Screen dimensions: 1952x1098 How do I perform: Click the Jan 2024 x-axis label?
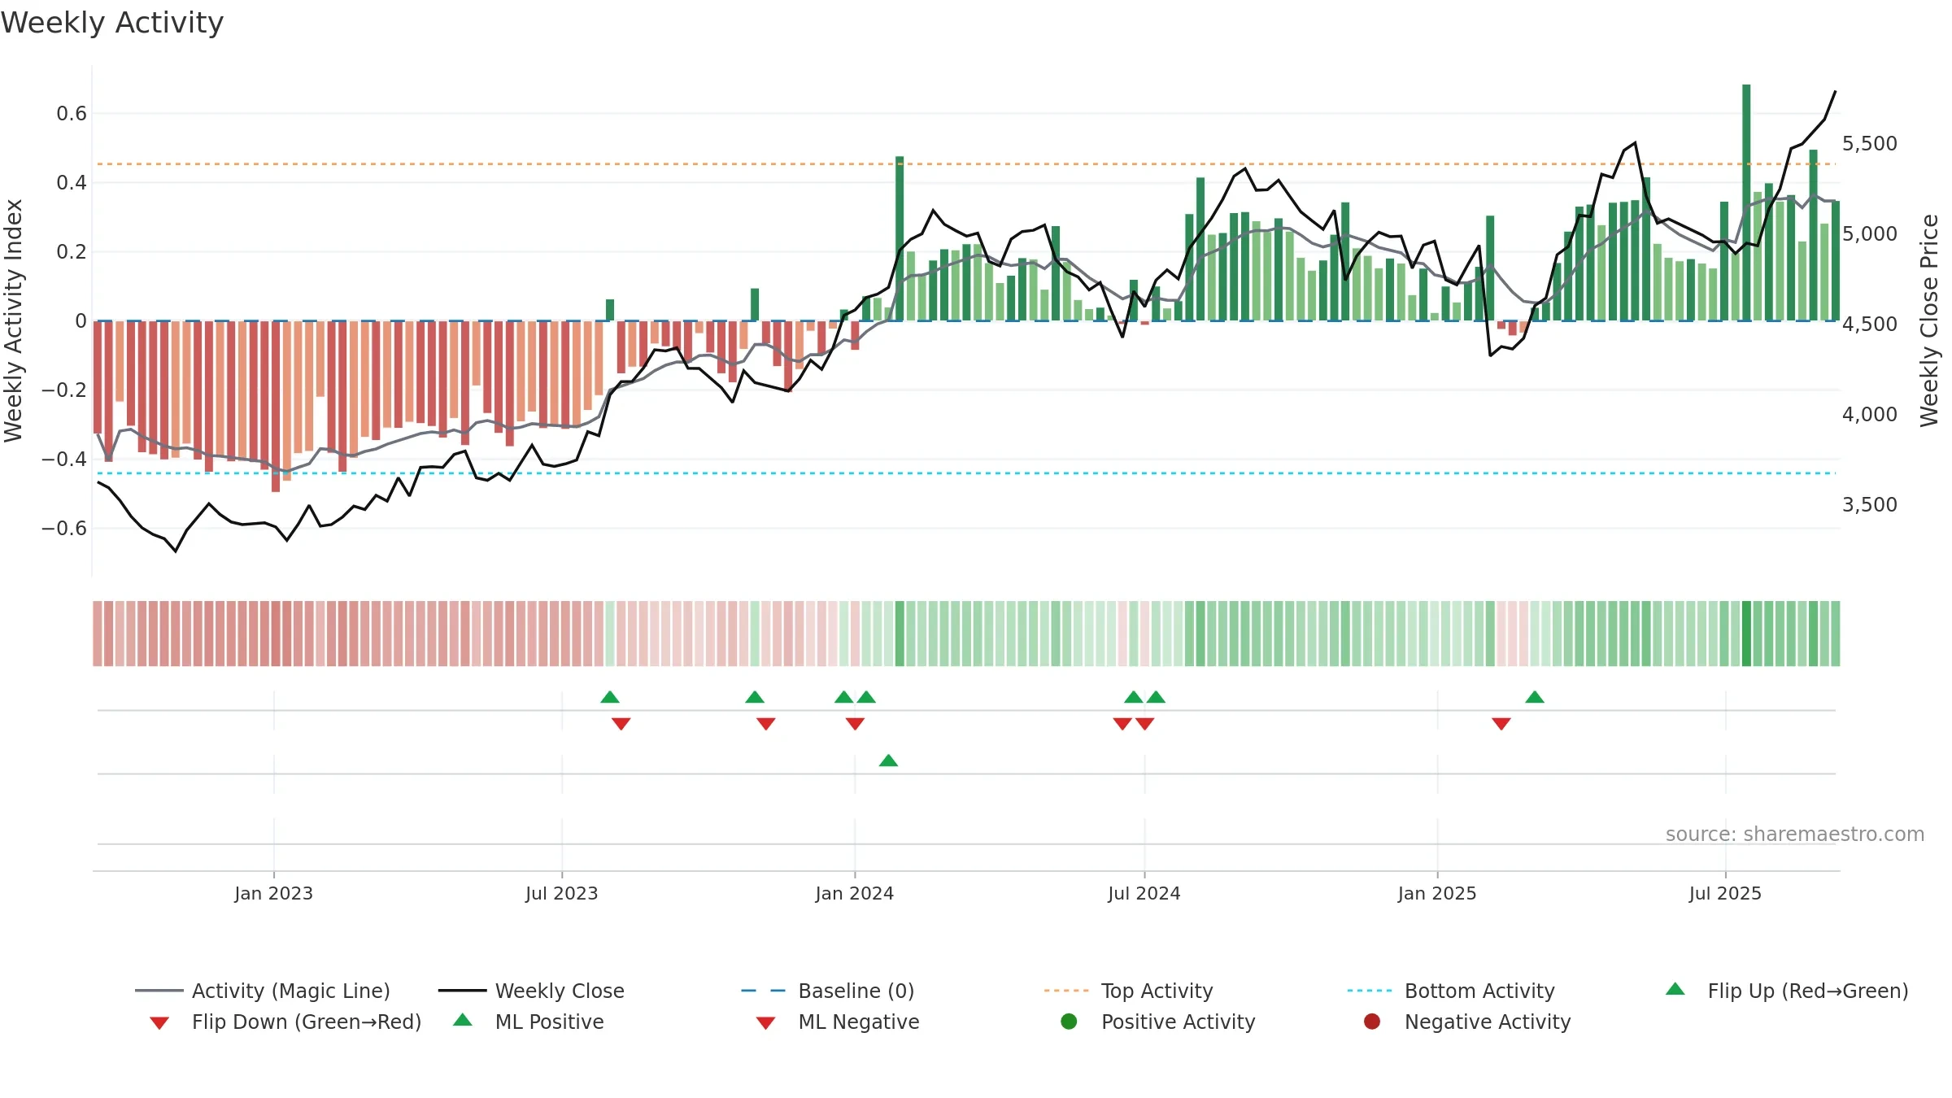tap(855, 893)
